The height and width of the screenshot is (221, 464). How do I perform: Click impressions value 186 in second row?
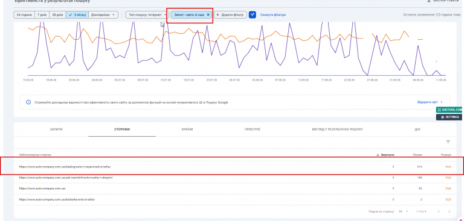point(420,178)
